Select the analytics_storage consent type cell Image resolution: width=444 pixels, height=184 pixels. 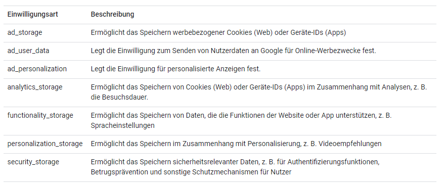[x=35, y=87]
